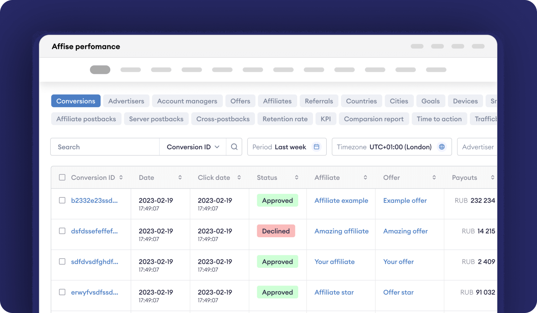Image resolution: width=537 pixels, height=313 pixels.
Task: Switch to the Goals tab
Action: click(430, 101)
